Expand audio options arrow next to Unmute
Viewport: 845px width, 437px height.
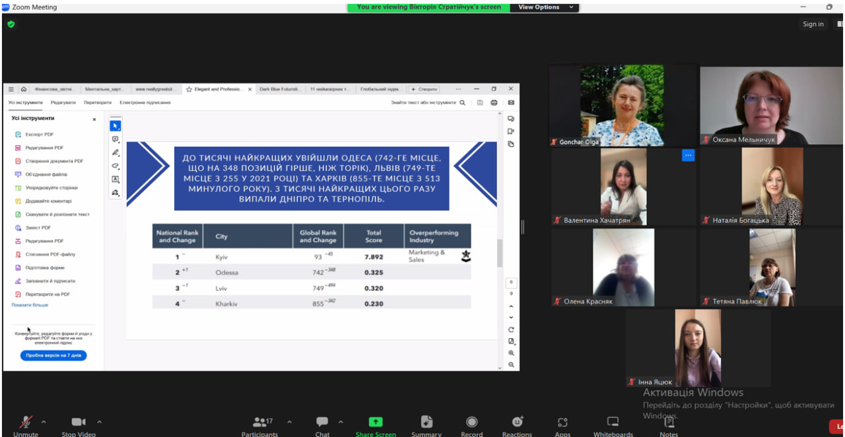(x=44, y=422)
